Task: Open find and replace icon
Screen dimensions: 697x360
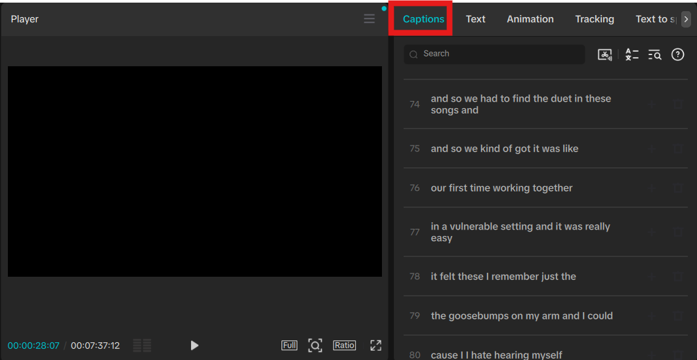Action: pos(655,54)
